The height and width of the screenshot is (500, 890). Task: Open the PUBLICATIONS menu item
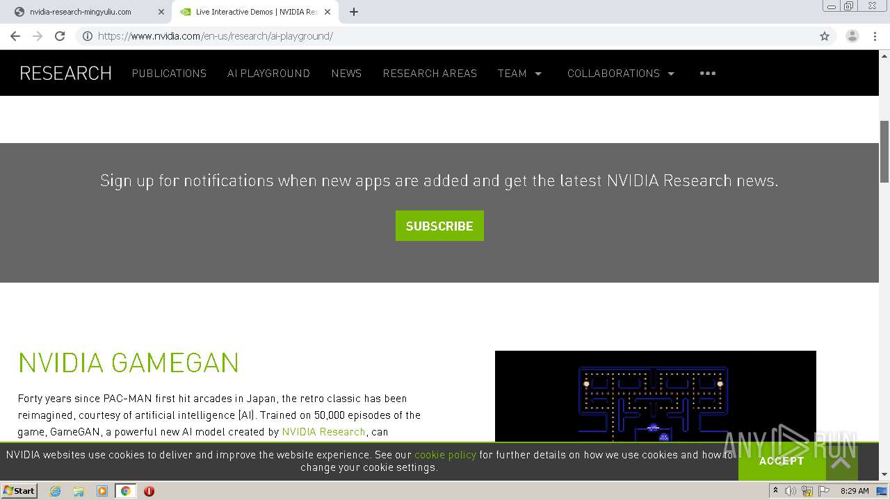click(169, 73)
